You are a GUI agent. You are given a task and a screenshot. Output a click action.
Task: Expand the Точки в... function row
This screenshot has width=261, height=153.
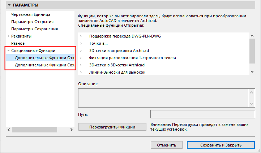coord(81,44)
